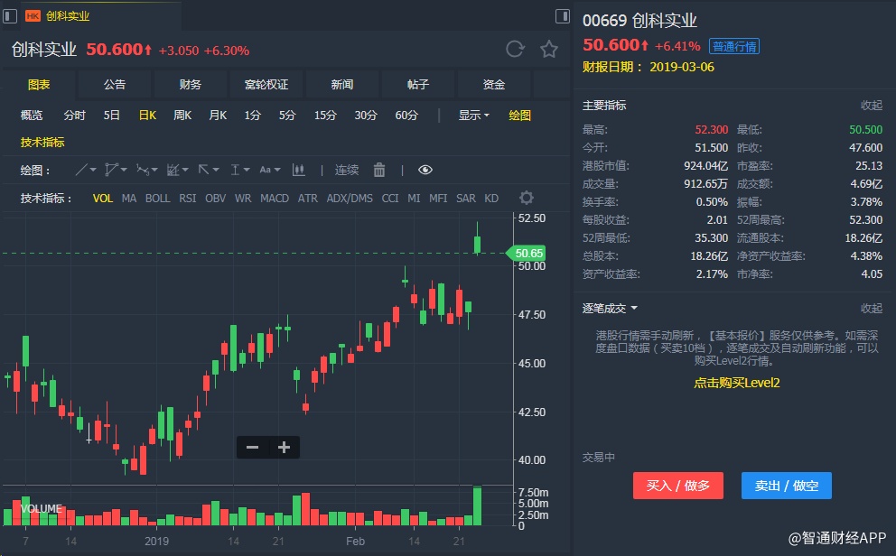Toggle drawings visibility eye icon
896x556 pixels.
[x=425, y=170]
